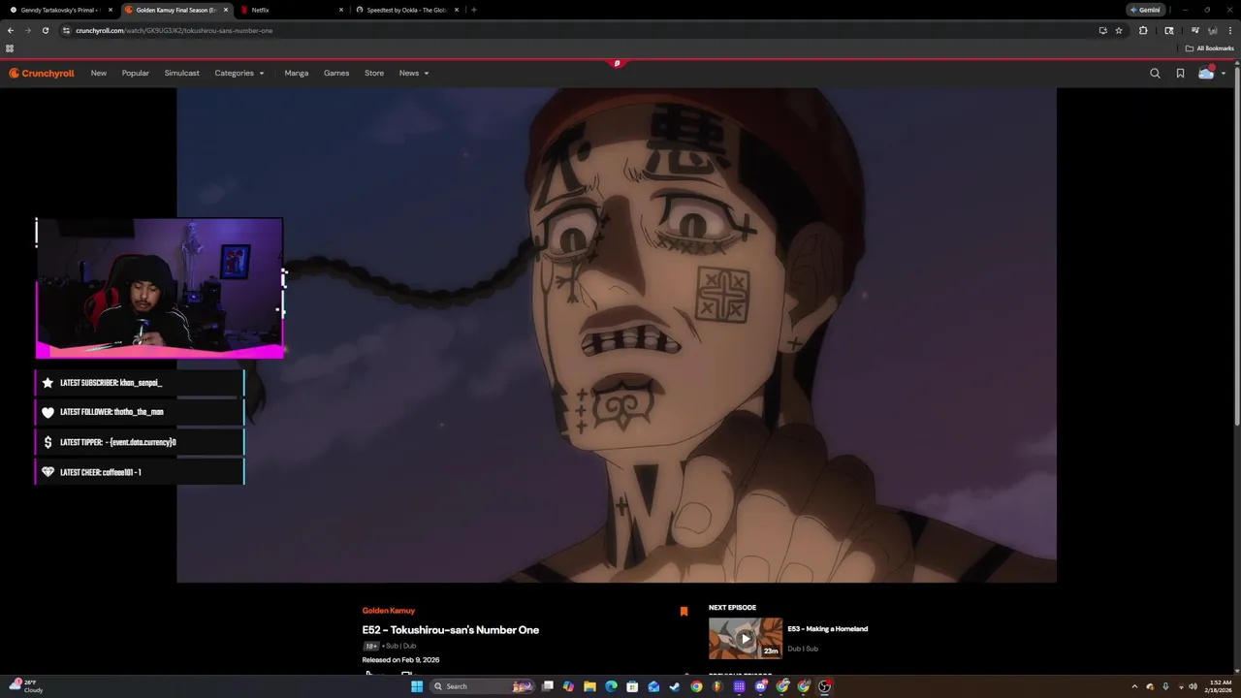Open browser extensions puzzle icon
The width and height of the screenshot is (1241, 698).
coord(1143,30)
